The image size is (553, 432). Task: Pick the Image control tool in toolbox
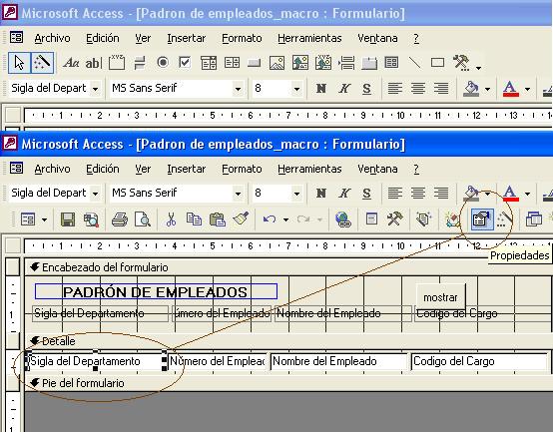point(276,63)
